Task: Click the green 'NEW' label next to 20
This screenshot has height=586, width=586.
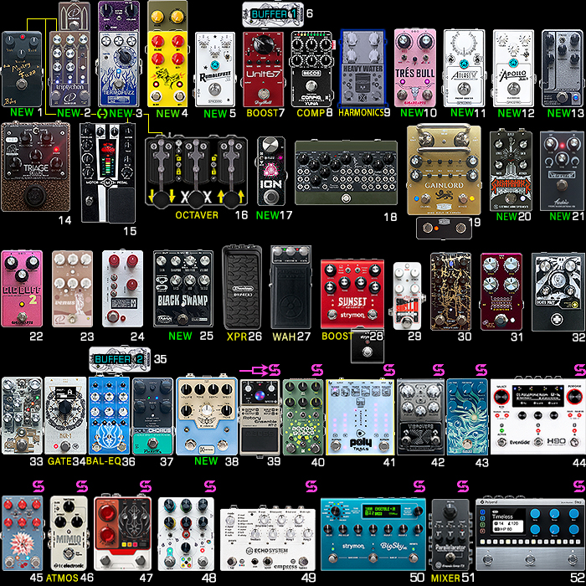Action: [x=507, y=216]
